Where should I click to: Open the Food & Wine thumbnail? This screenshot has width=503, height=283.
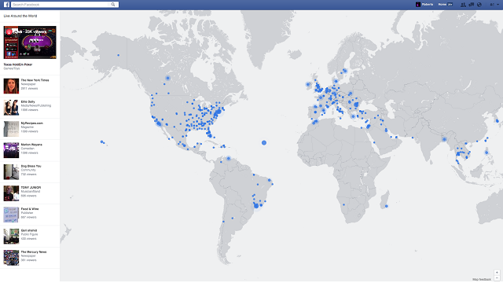11,215
